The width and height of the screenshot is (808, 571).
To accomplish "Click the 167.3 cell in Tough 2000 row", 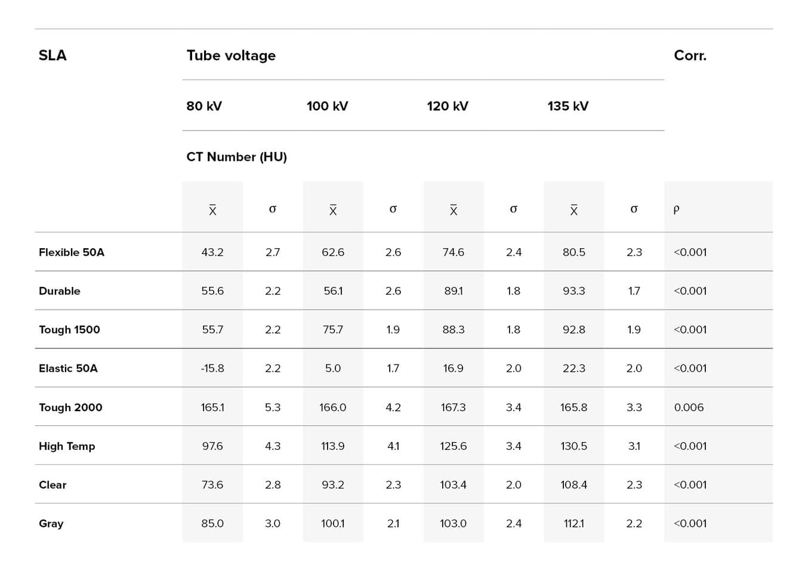I will click(453, 408).
